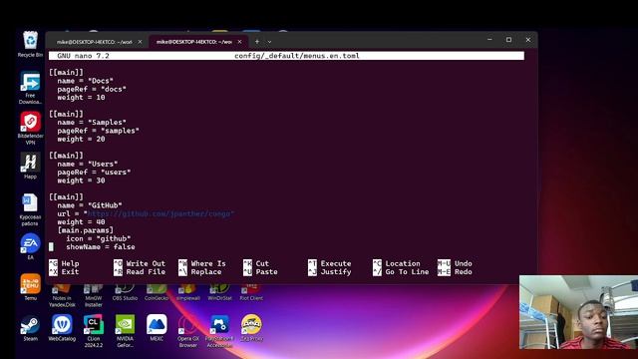Click the webcam overlay thumbnail
The height and width of the screenshot is (359, 638).
coord(578,312)
